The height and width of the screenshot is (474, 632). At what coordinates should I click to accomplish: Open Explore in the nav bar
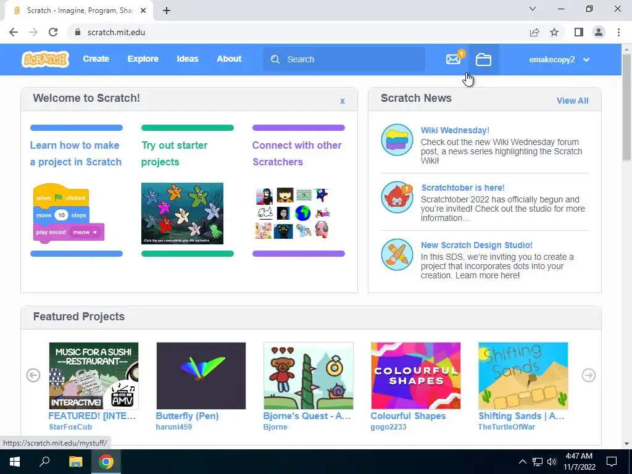pyautogui.click(x=143, y=59)
